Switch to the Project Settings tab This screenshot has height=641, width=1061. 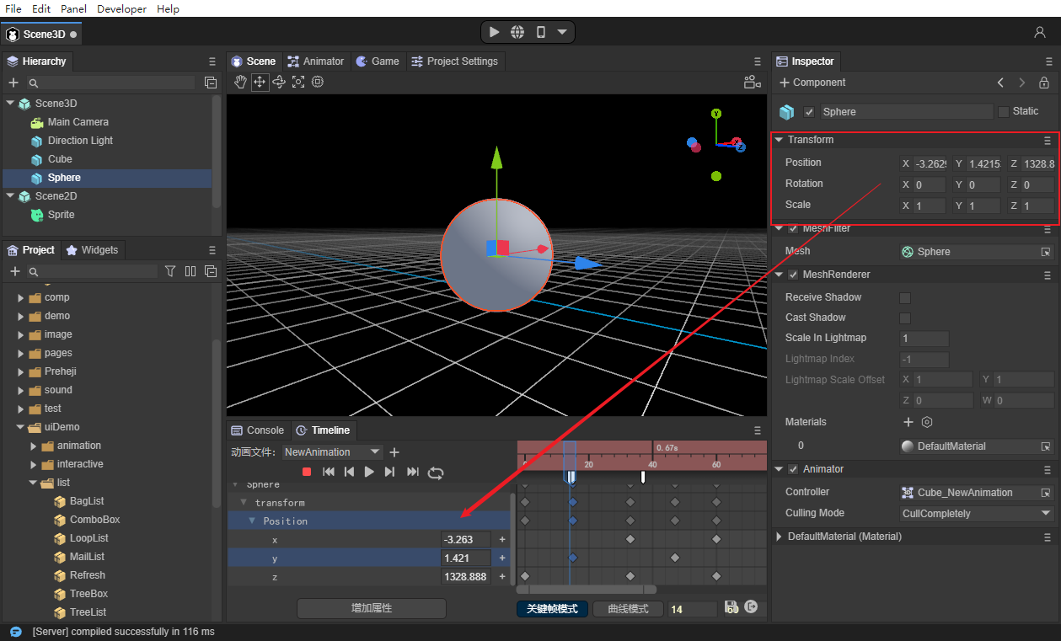pyautogui.click(x=455, y=61)
